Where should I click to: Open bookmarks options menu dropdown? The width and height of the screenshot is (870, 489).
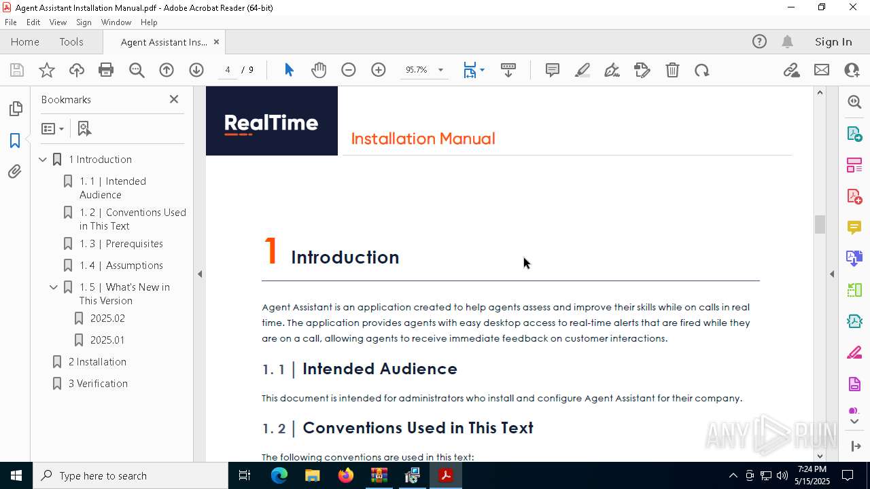coord(52,128)
